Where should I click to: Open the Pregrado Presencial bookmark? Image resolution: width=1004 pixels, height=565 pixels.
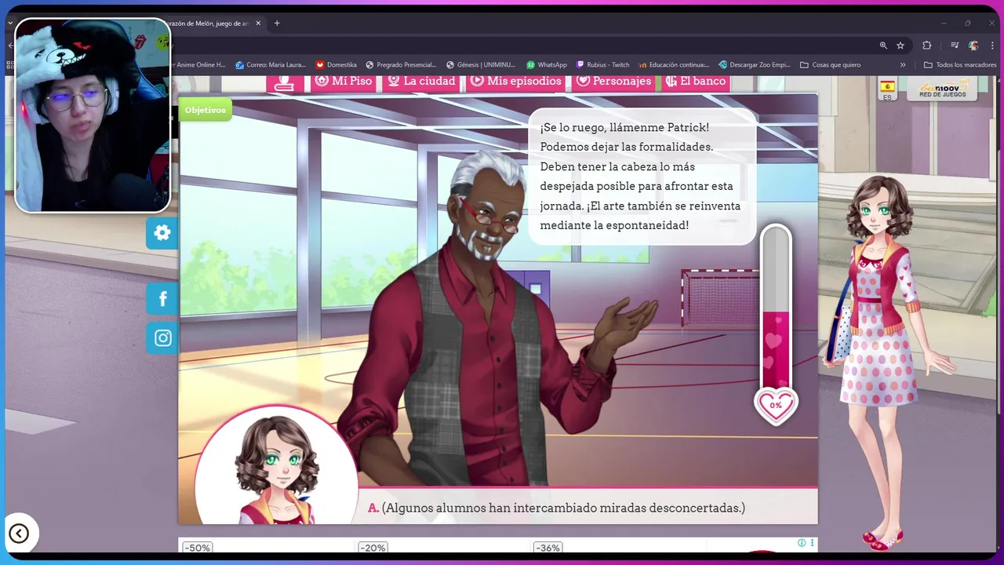coord(401,65)
